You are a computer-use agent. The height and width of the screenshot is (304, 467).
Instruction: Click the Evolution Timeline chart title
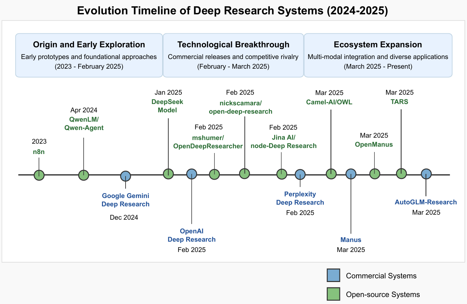233,11
